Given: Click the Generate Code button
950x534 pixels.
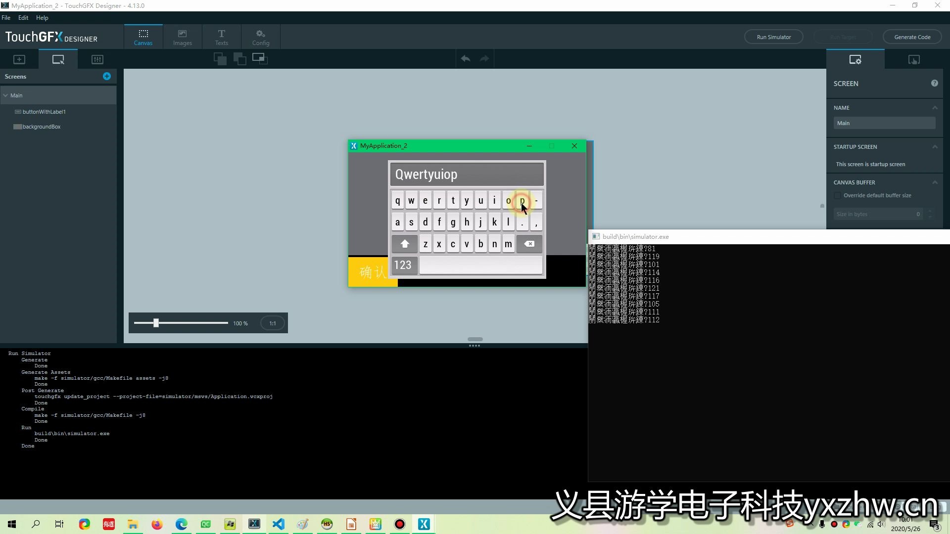Looking at the screenshot, I should (912, 37).
